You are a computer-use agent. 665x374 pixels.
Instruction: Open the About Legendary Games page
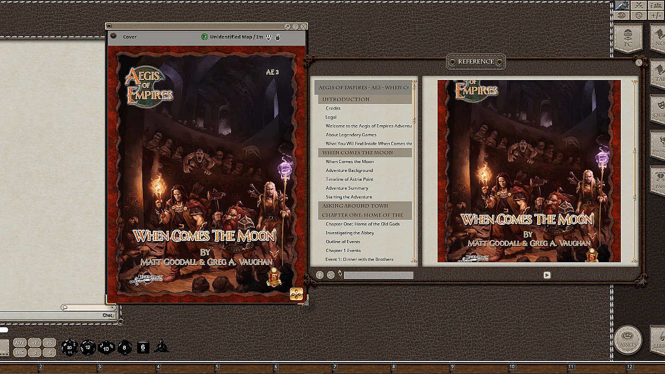tap(351, 135)
